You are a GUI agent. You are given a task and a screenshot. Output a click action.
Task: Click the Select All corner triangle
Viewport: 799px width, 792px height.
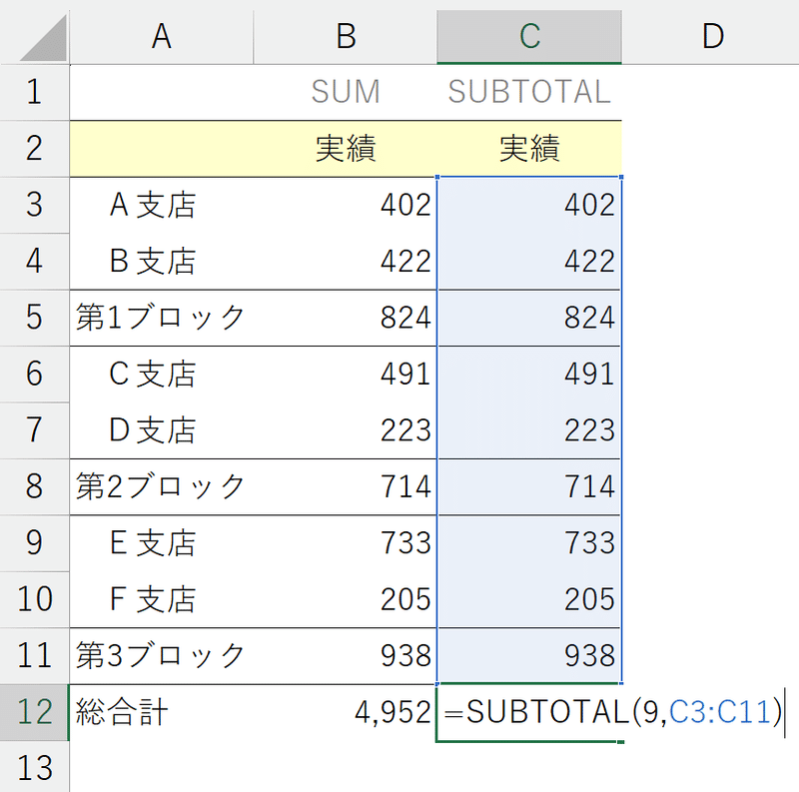(x=43, y=38)
